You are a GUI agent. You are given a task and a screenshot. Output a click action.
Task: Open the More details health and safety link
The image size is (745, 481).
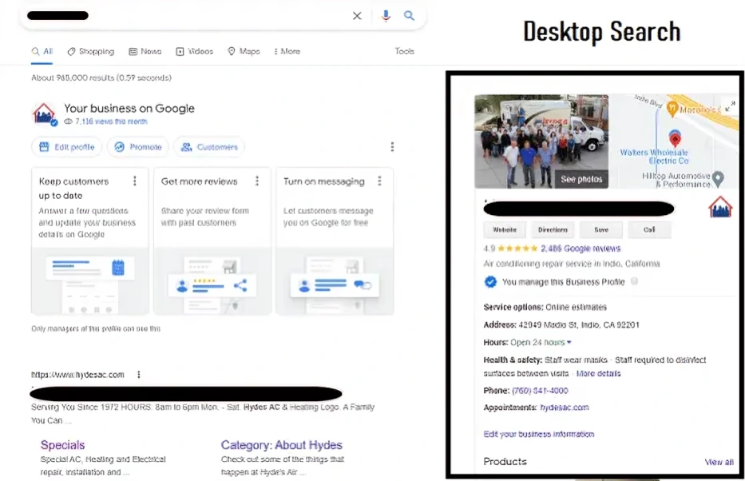point(598,374)
